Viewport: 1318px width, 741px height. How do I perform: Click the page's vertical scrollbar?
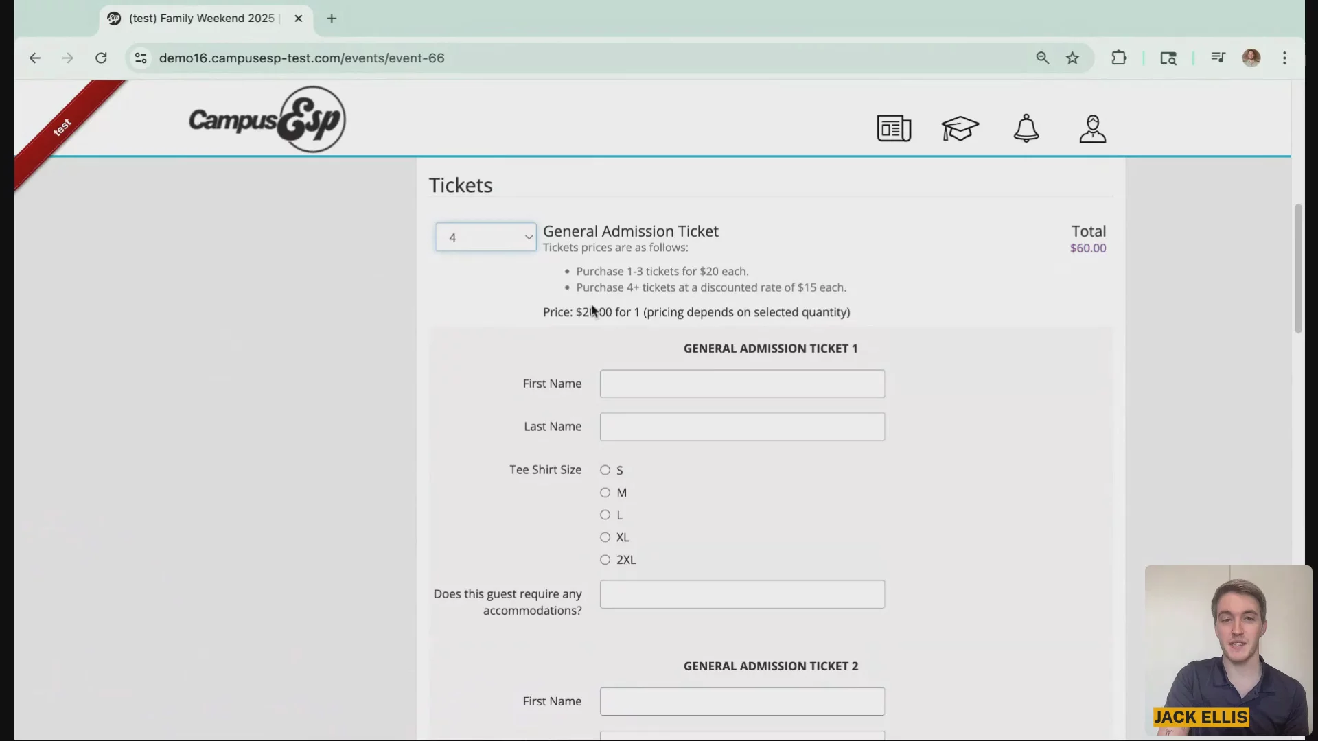tap(1297, 269)
